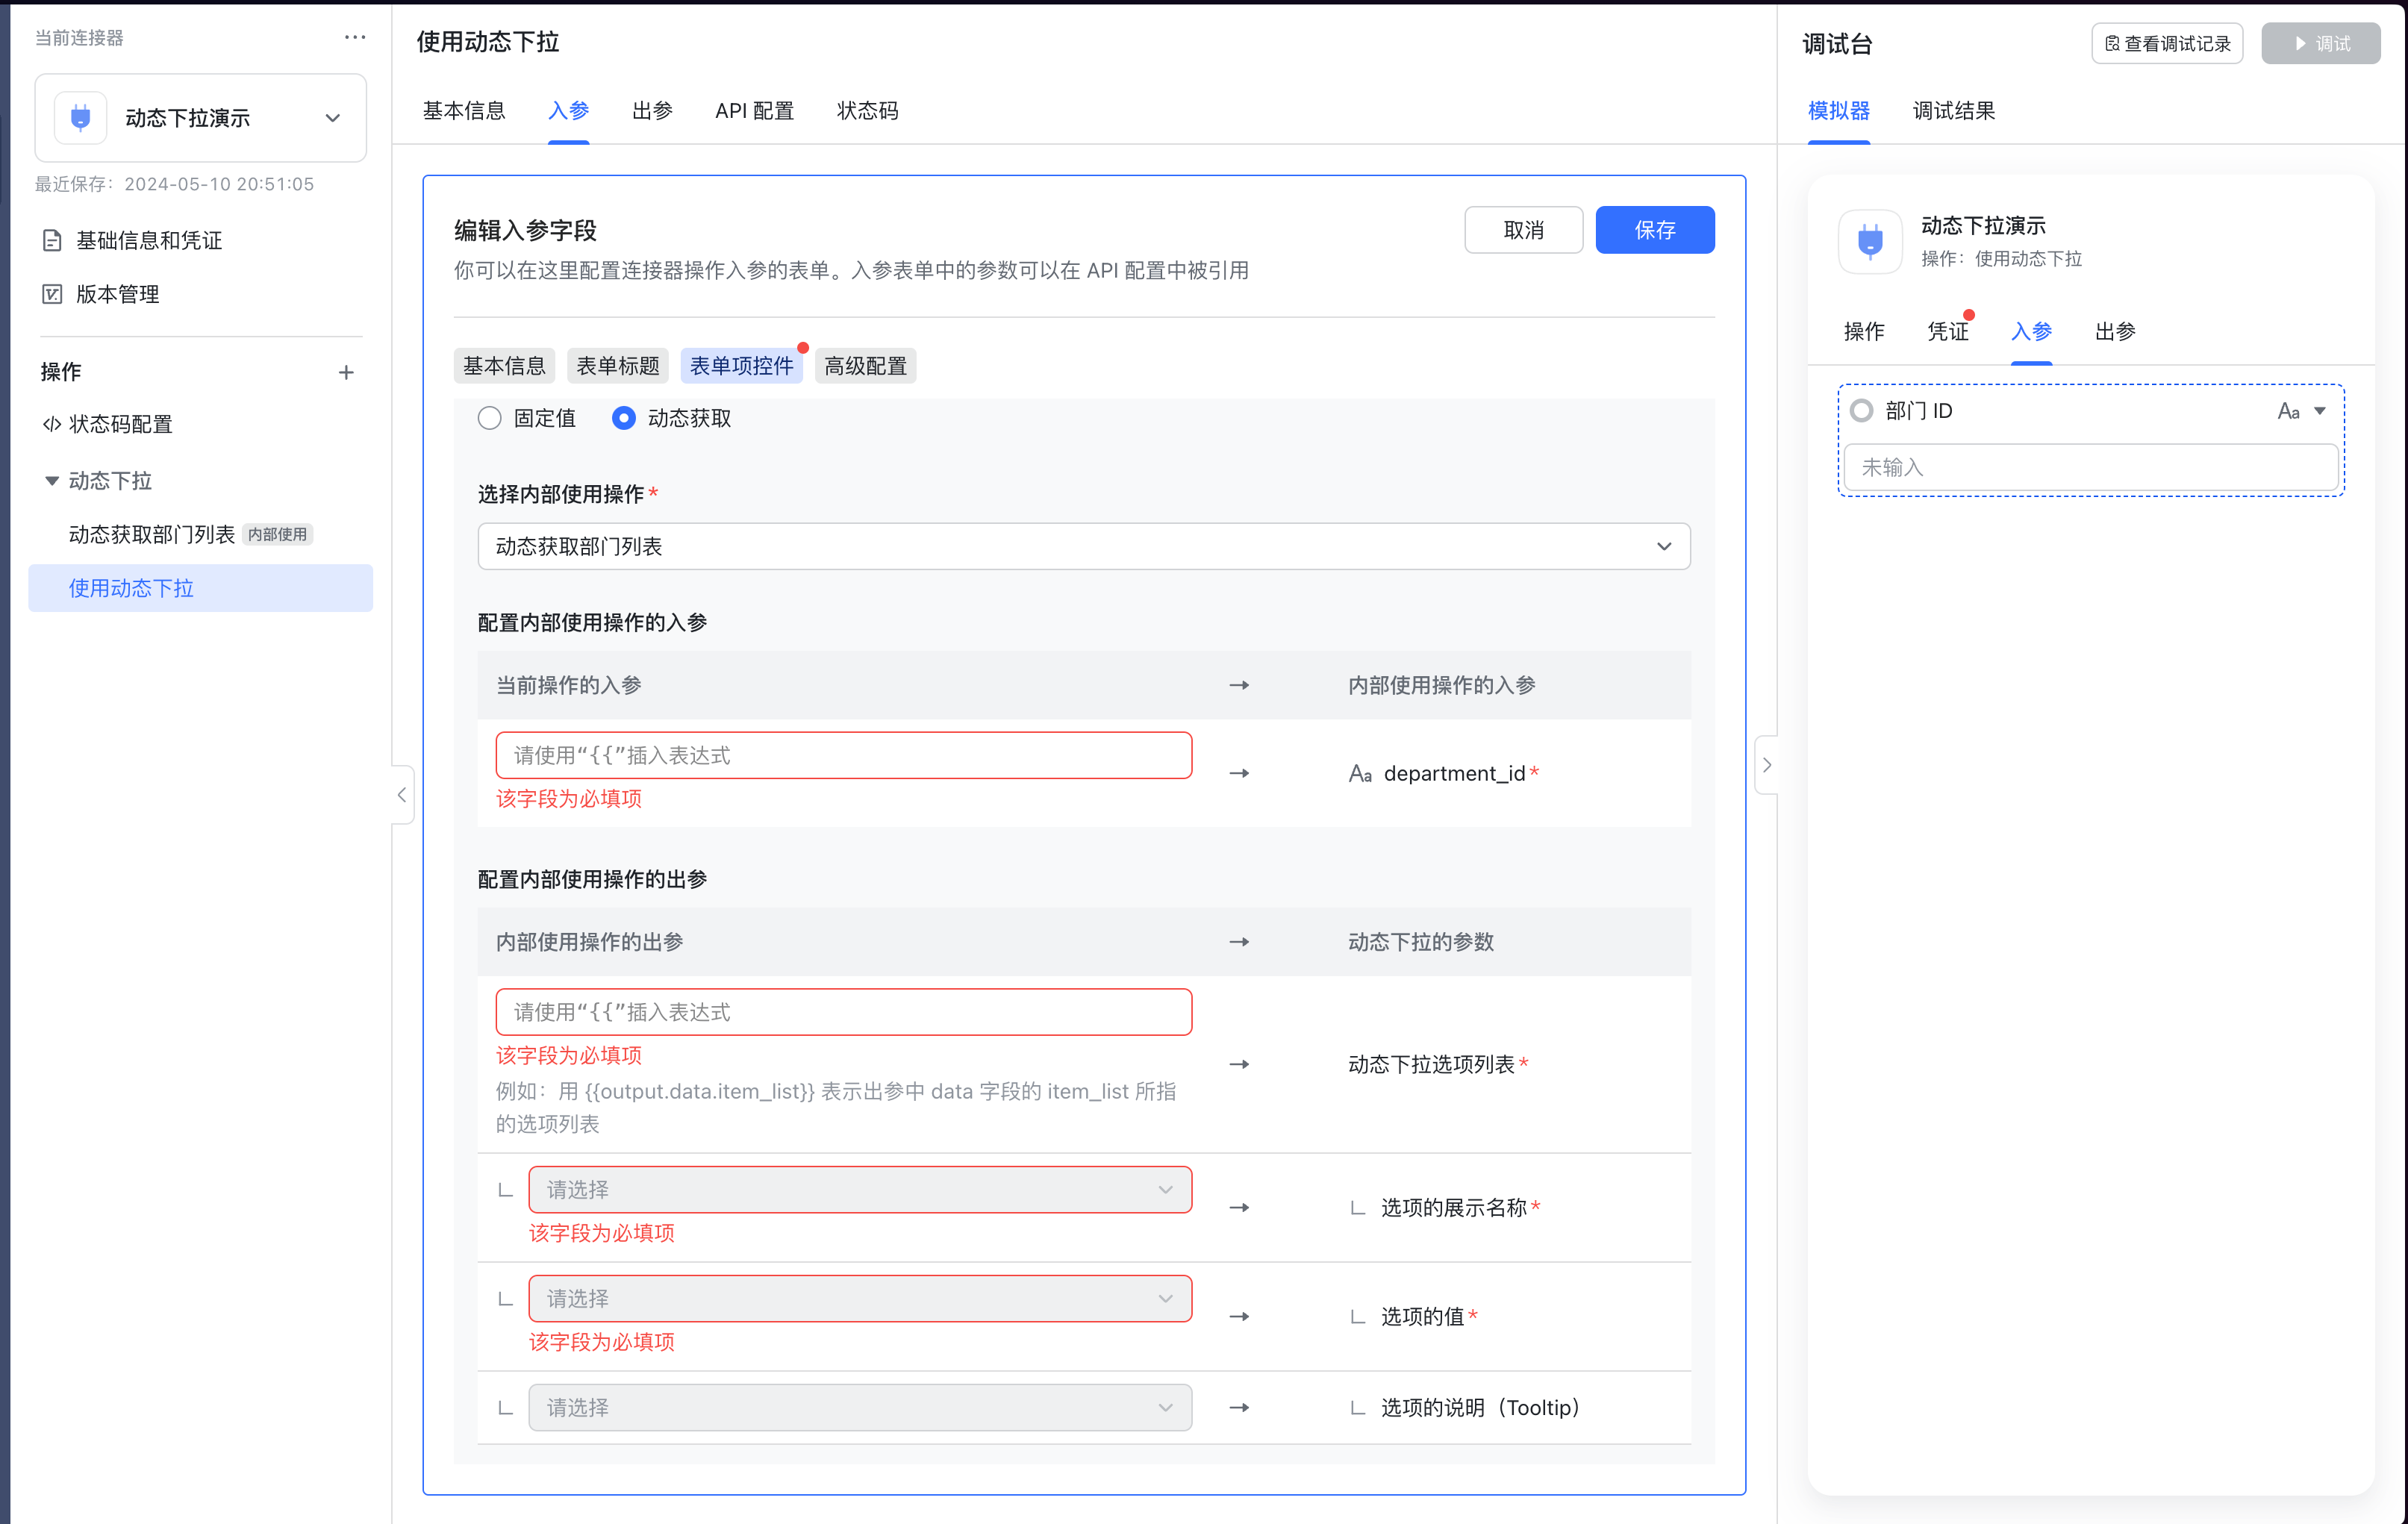Select 动态获取部门列表 operation

coord(151,535)
